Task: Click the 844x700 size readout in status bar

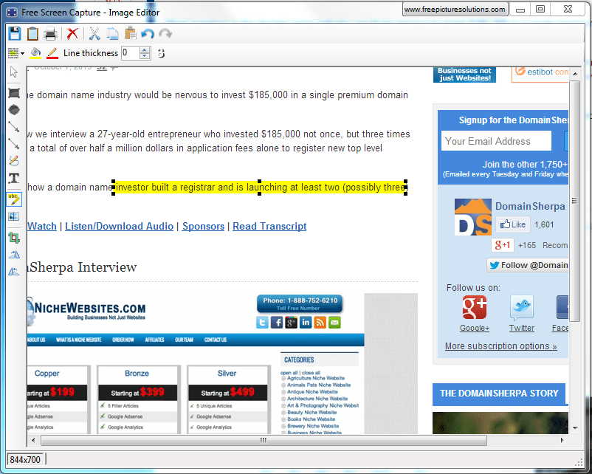Action: (x=25, y=460)
